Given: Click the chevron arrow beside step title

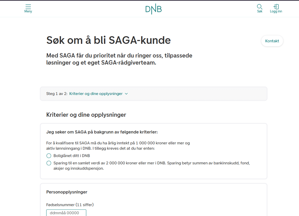Looking at the screenshot, I should [126, 94].
